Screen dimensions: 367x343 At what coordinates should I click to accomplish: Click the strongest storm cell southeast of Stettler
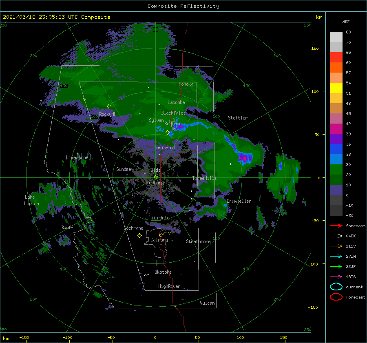point(244,158)
